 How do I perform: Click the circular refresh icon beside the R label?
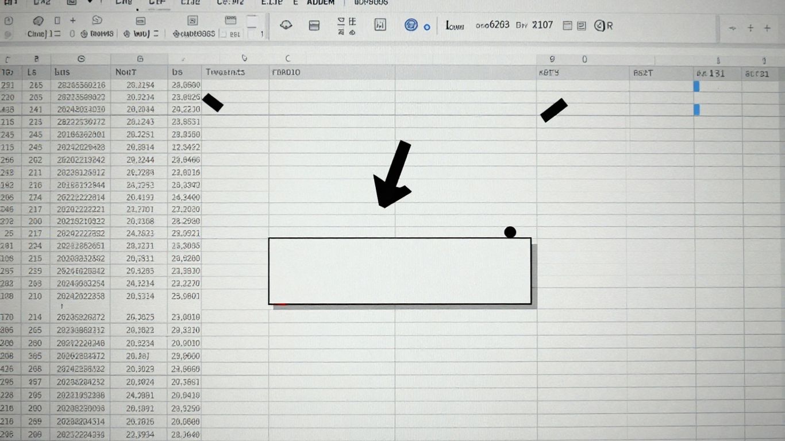[599, 25]
